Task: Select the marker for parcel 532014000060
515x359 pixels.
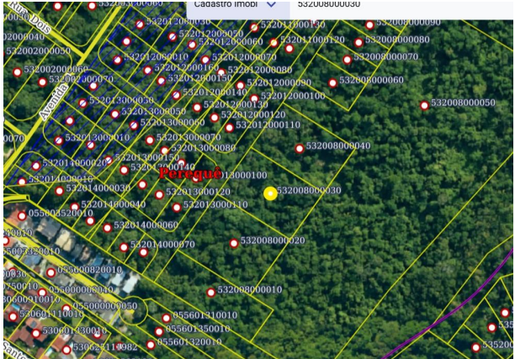Action: [x=108, y=227]
